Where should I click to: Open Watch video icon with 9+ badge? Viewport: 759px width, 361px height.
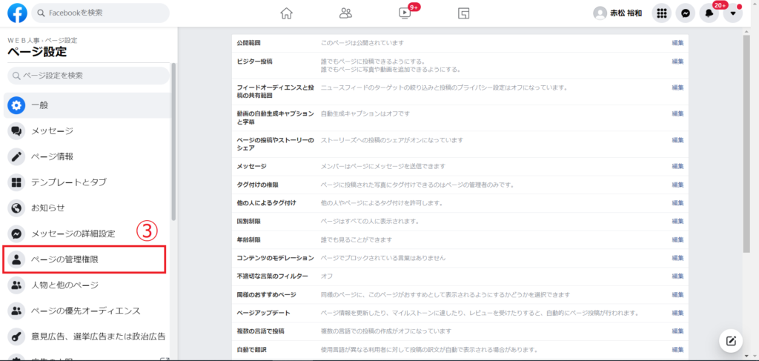pos(405,13)
